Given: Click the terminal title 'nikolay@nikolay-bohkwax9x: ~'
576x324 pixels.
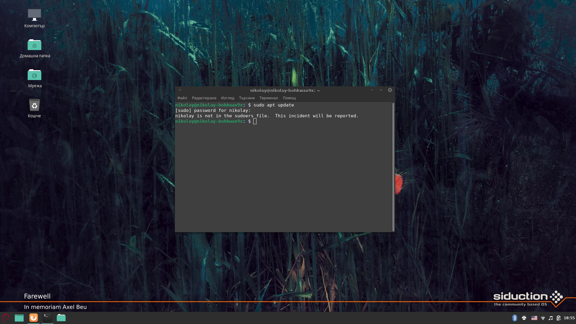Looking at the screenshot, I should coord(285,90).
